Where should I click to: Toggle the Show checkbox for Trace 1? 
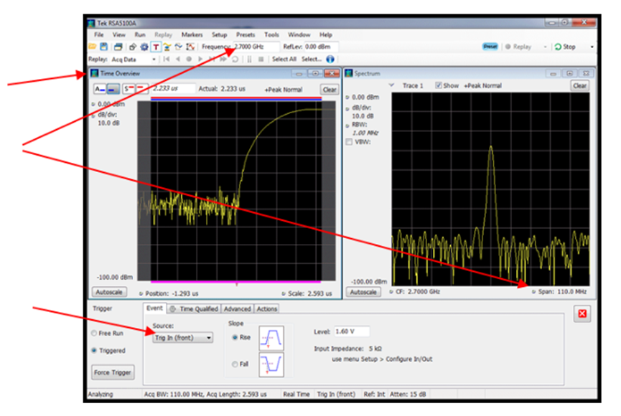point(438,85)
